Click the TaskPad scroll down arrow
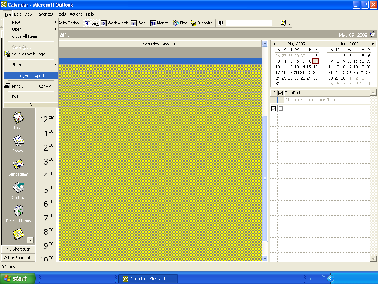 [373, 258]
